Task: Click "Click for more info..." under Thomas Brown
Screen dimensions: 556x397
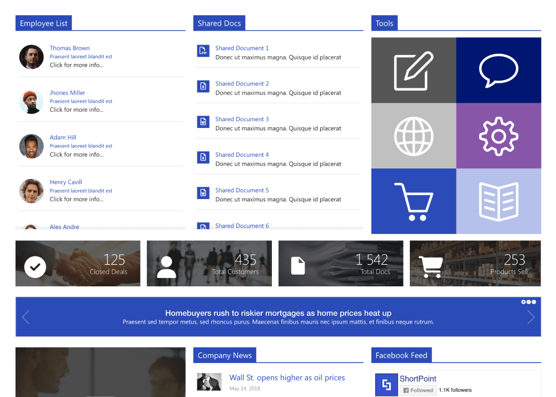Action: coord(77,65)
